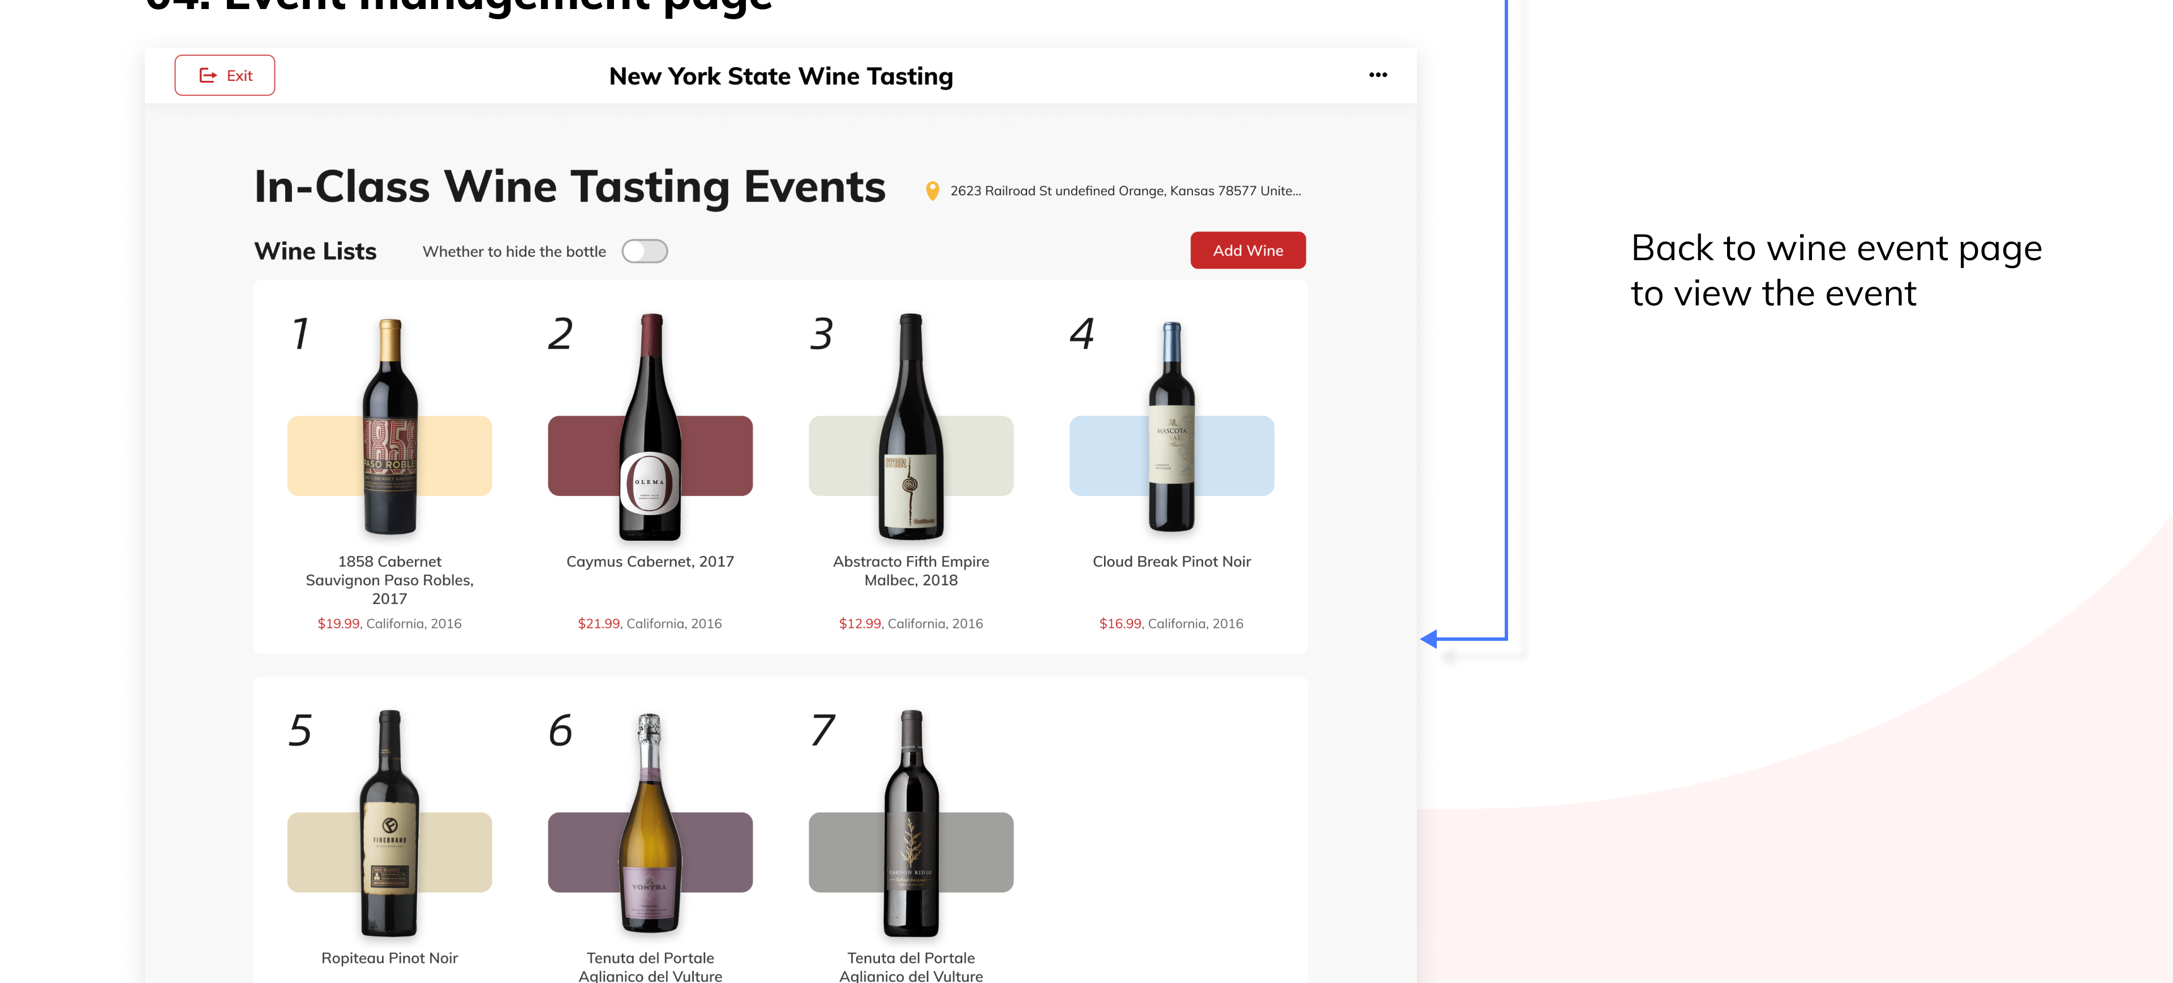Click the "In-Class Wine Tasting Events" heading

click(x=570, y=186)
